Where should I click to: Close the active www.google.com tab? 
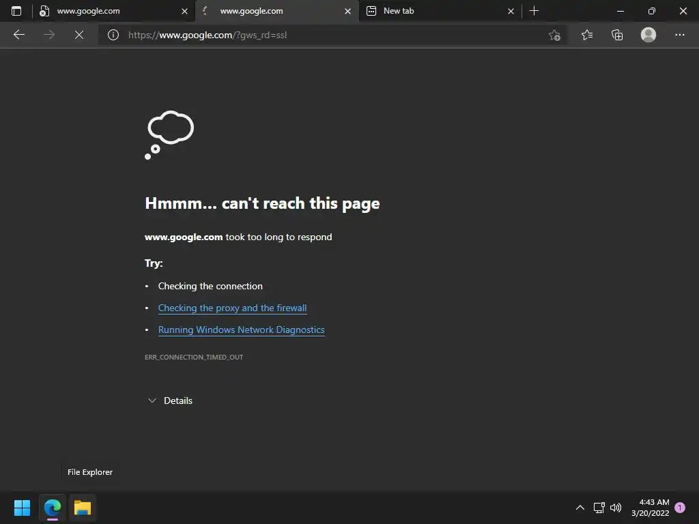[347, 11]
